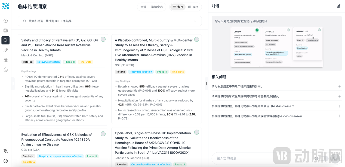Viewport: 345px width, 167px height.
Task: Click the message input field
Action: click(261, 158)
